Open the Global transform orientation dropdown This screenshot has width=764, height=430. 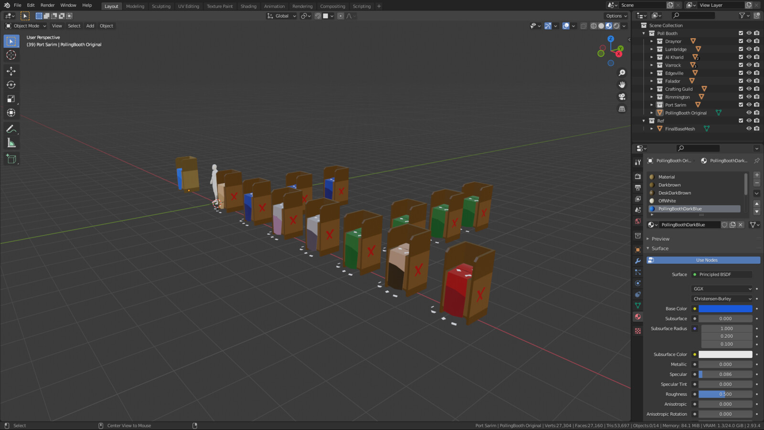pyautogui.click(x=282, y=16)
